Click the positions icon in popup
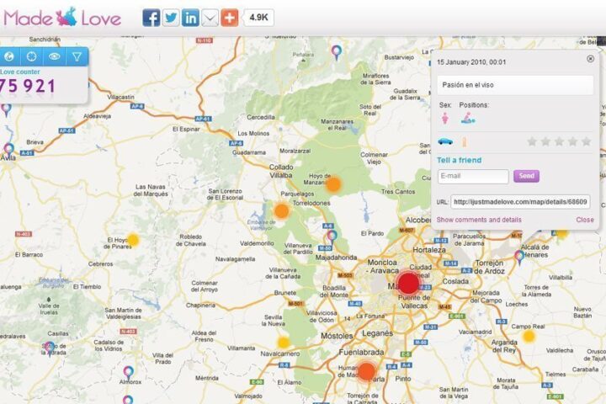This screenshot has height=404, width=606. click(468, 118)
